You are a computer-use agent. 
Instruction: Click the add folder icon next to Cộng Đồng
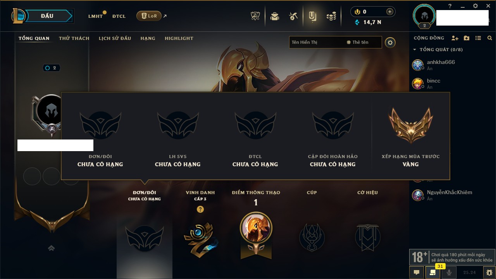pyautogui.click(x=467, y=38)
